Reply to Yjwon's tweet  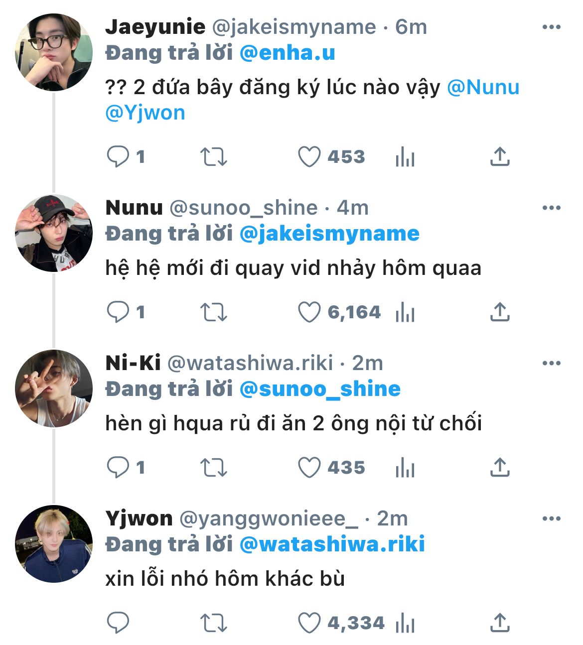pyautogui.click(x=118, y=623)
